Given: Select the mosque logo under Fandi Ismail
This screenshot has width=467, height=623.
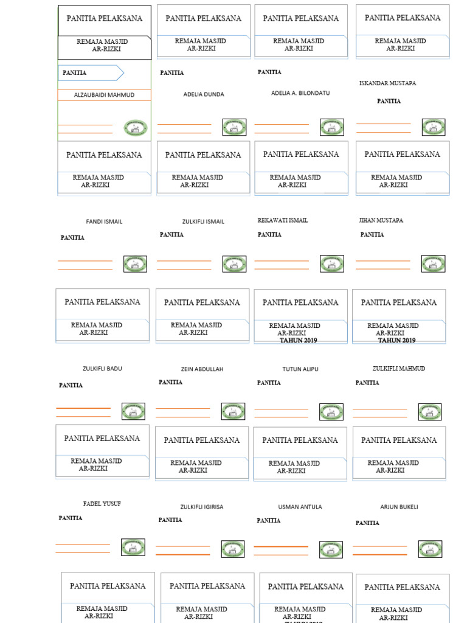Looking at the screenshot, I should (135, 264).
